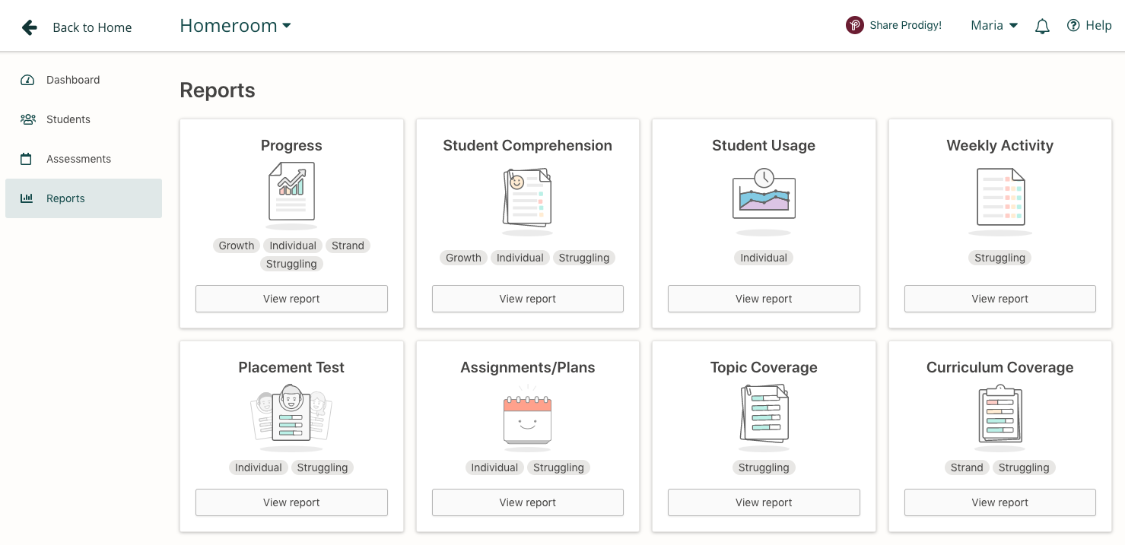Image resolution: width=1125 pixels, height=545 pixels.
Task: Toggle the Growth tag on Progress report
Action: click(236, 246)
